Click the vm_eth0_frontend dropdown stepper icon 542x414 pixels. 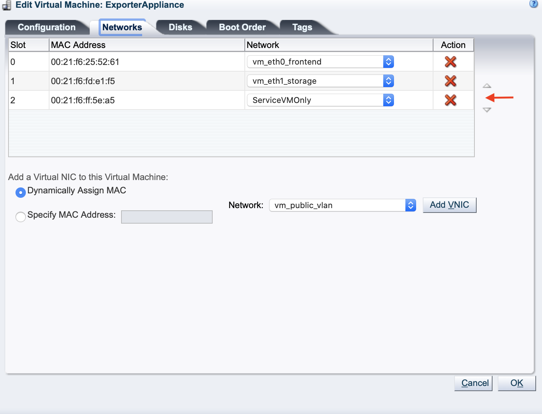click(388, 62)
